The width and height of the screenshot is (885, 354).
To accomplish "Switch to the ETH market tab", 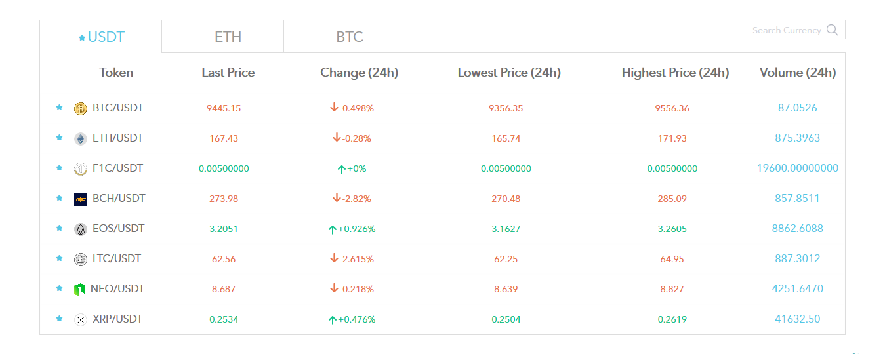I will pos(228,37).
